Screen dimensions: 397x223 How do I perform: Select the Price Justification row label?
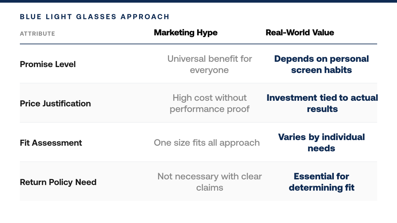[55, 103]
